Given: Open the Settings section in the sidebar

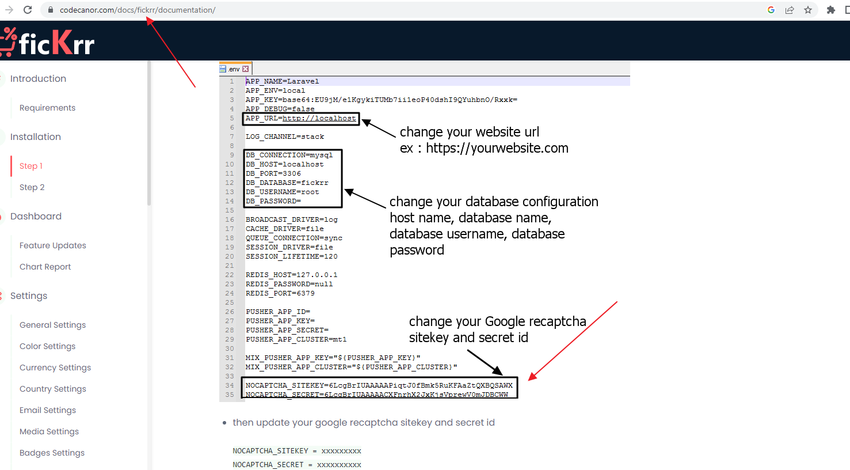Looking at the screenshot, I should pos(29,296).
